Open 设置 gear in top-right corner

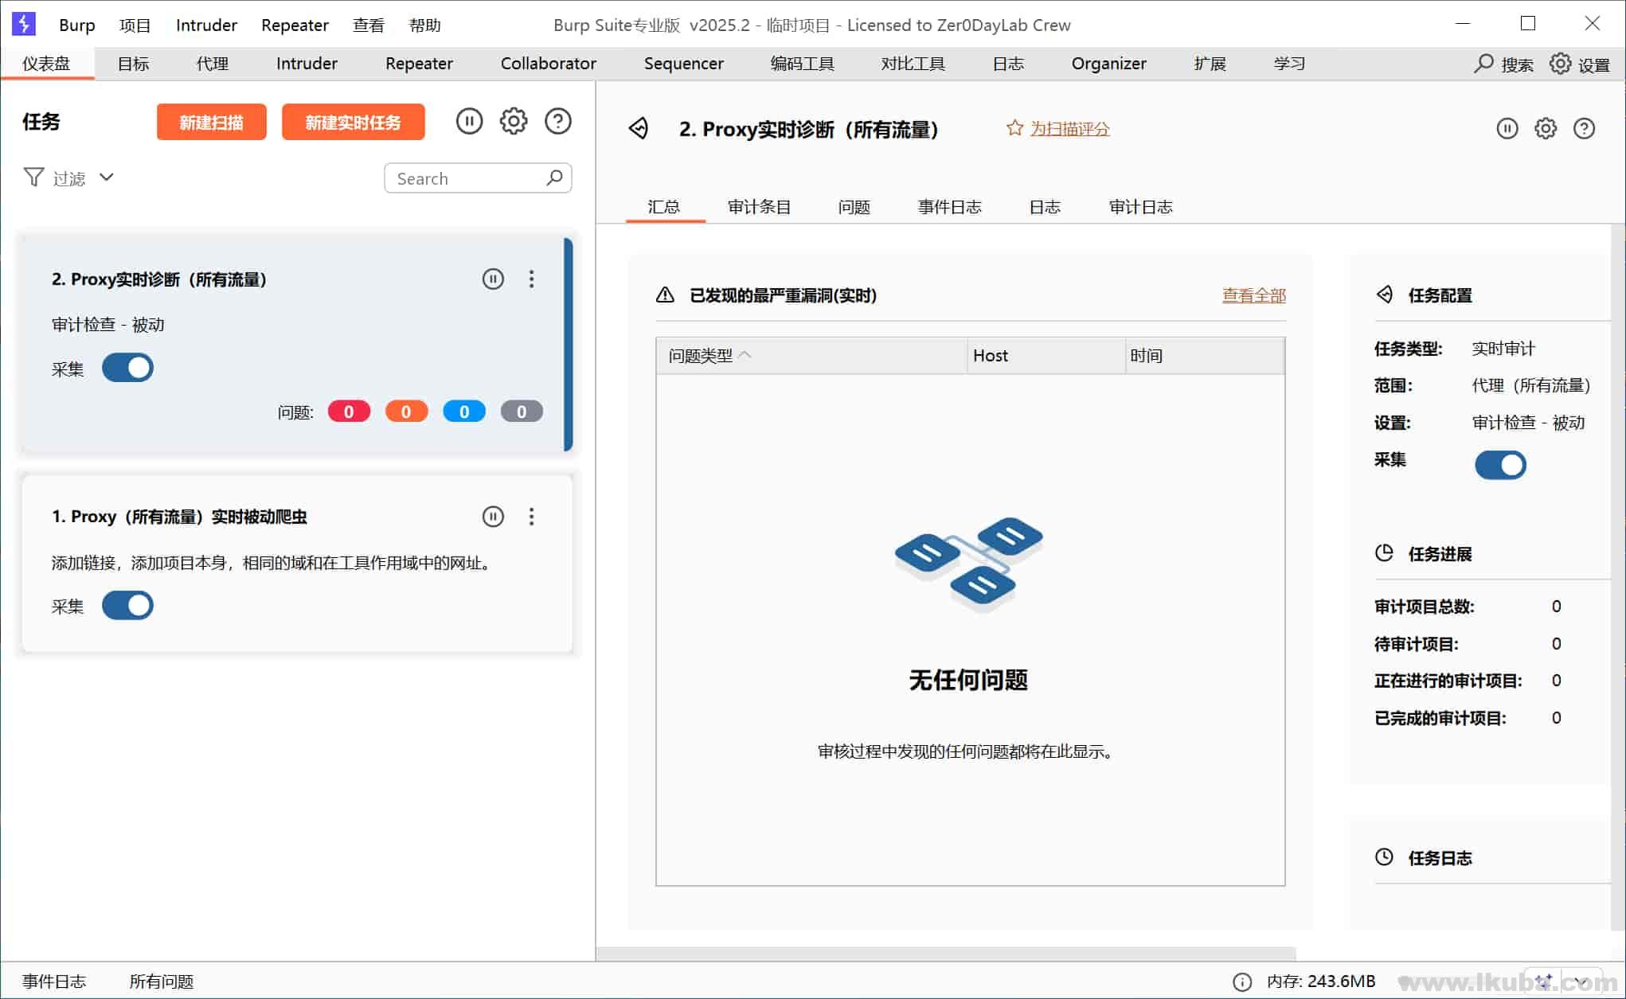(1561, 64)
